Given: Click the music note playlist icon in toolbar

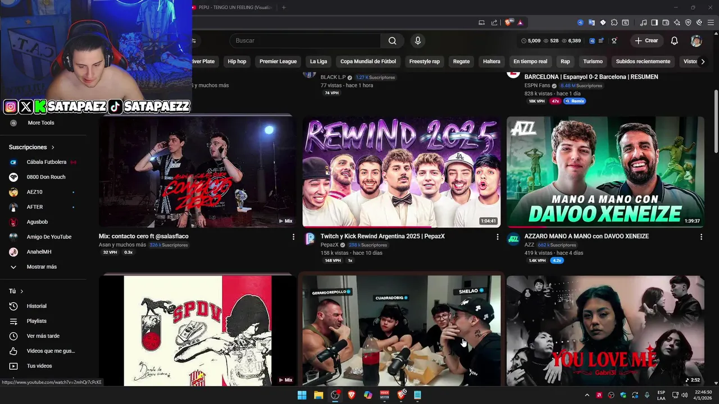Looking at the screenshot, I should [x=644, y=22].
